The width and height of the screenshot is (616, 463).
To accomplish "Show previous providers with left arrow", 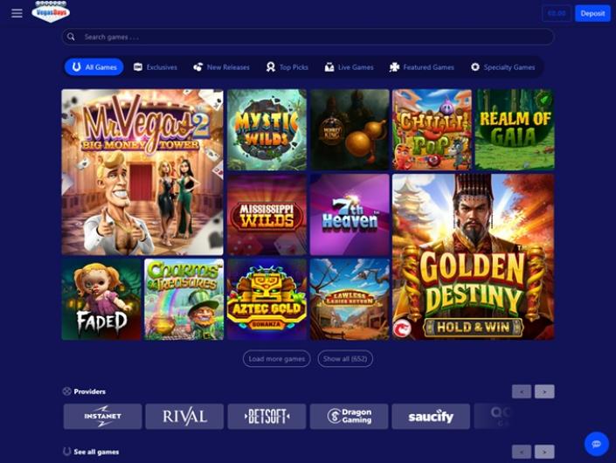I will 522,391.
